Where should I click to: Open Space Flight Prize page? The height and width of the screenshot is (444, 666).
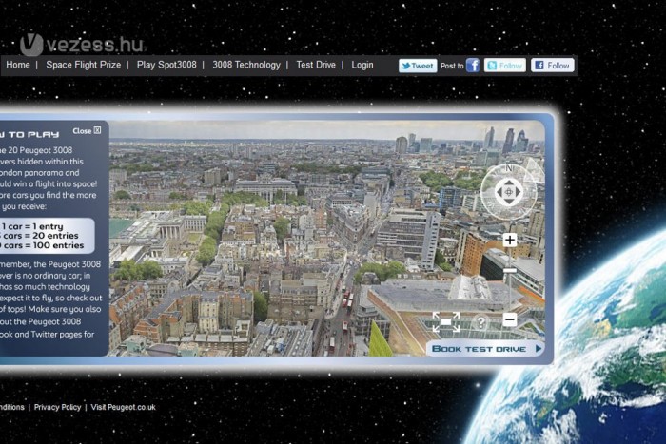84,66
